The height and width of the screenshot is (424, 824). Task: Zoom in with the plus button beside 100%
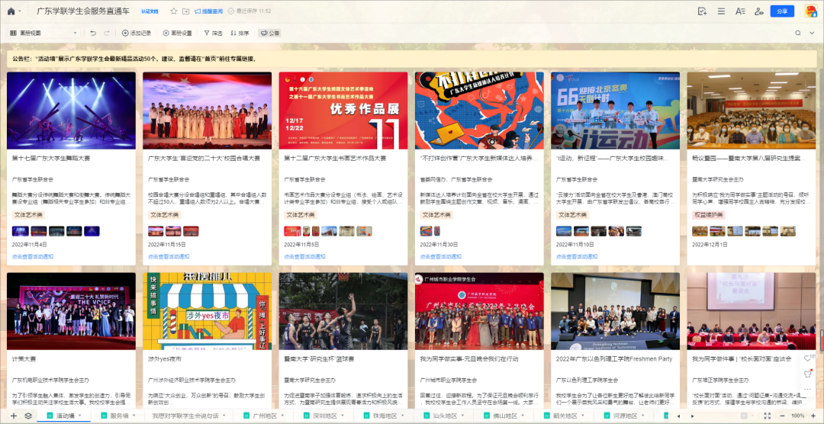(x=814, y=416)
